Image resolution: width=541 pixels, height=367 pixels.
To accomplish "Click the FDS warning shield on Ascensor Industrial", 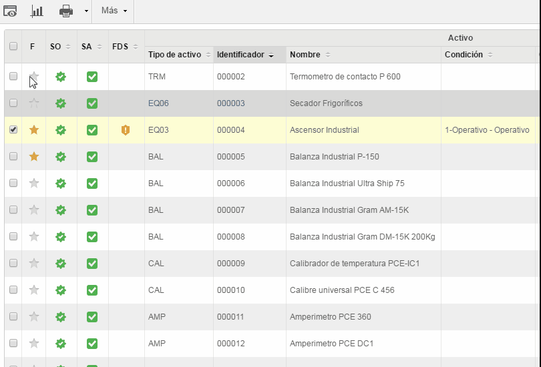I will pyautogui.click(x=126, y=130).
